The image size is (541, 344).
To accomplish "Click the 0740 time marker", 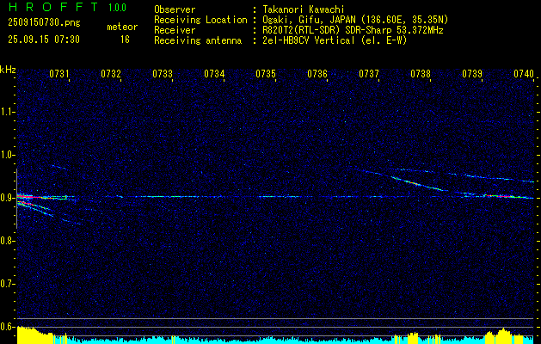I will tap(524, 74).
